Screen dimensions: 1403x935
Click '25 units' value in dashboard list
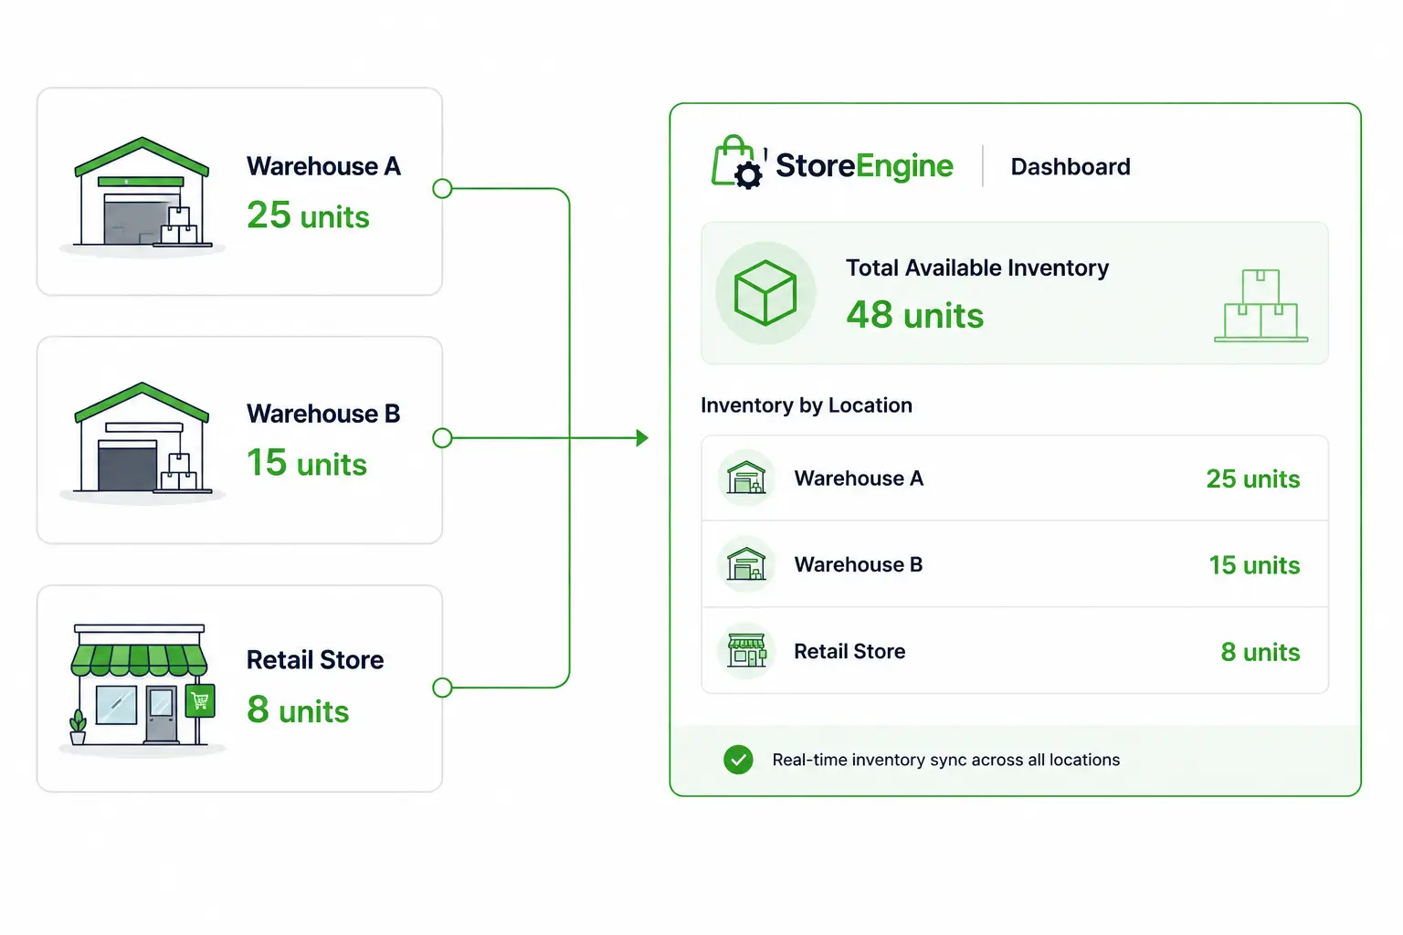pos(1253,478)
